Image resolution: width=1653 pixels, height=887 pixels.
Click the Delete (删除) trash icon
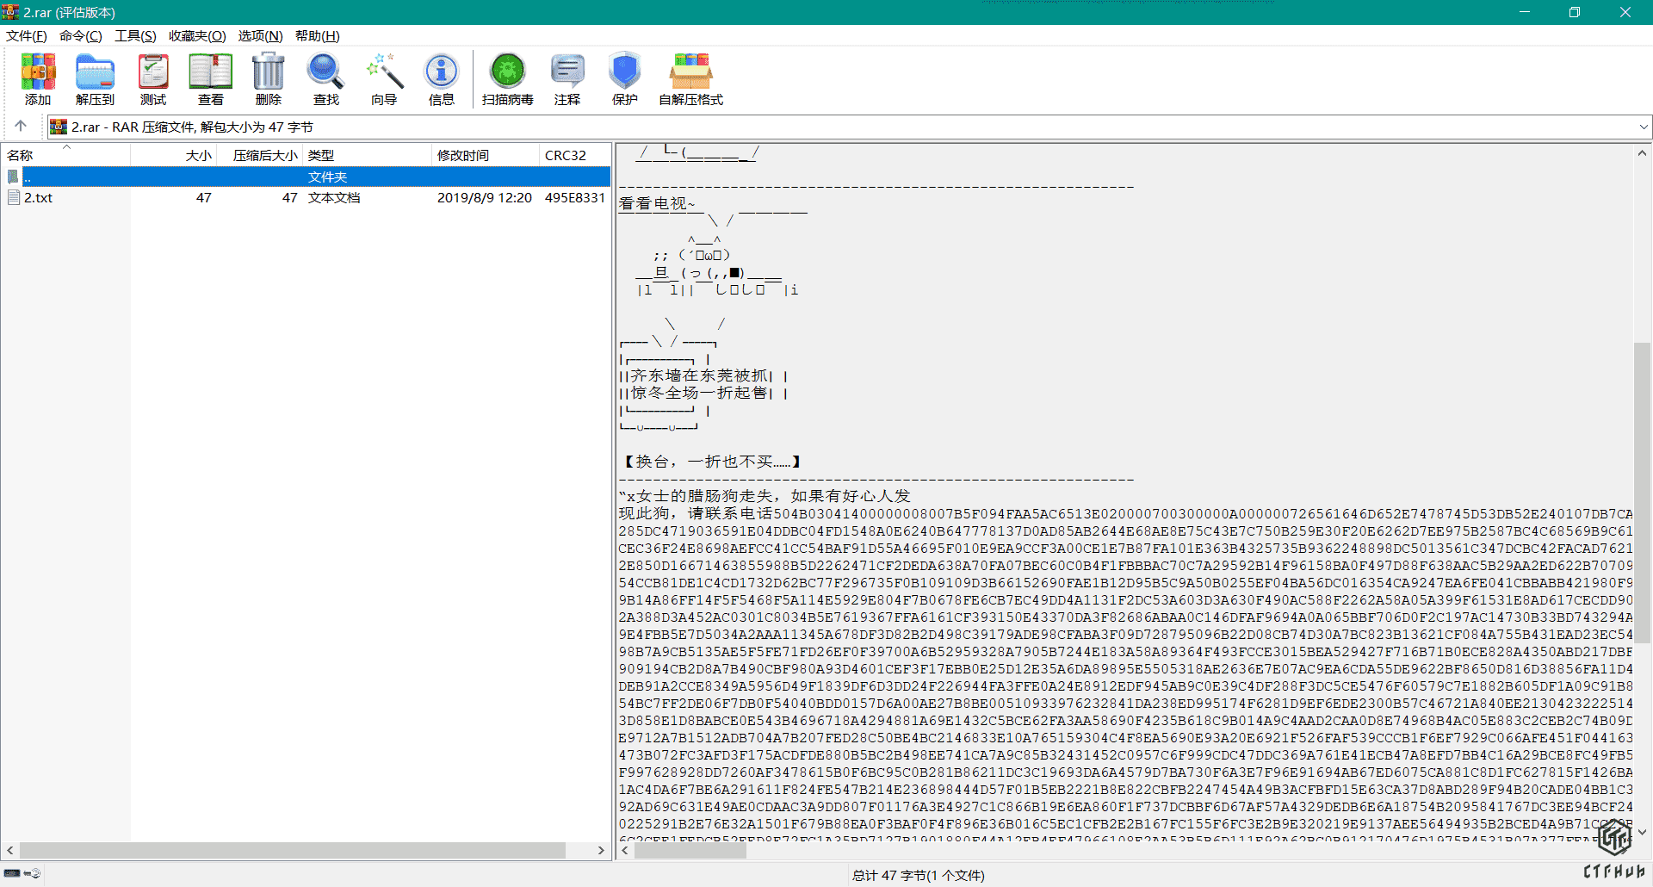269,78
